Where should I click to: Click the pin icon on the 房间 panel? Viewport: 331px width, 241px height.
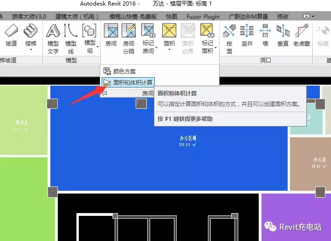pos(105,93)
